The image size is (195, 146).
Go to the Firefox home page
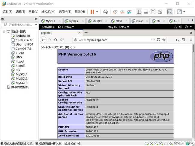click(62, 40)
